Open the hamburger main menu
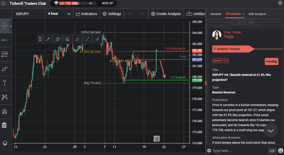Image resolution: width=284 pixels, height=155 pixels. 3,3
